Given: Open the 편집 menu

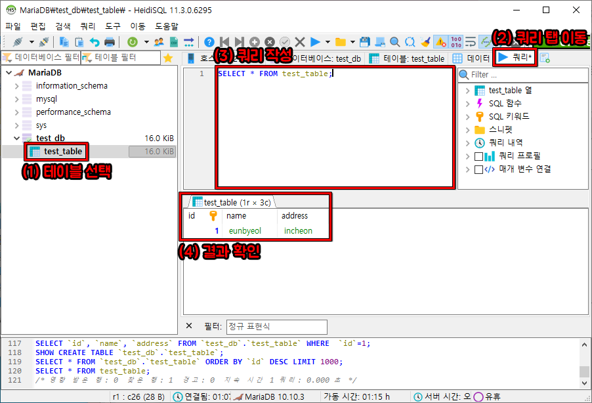Looking at the screenshot, I should tap(38, 26).
